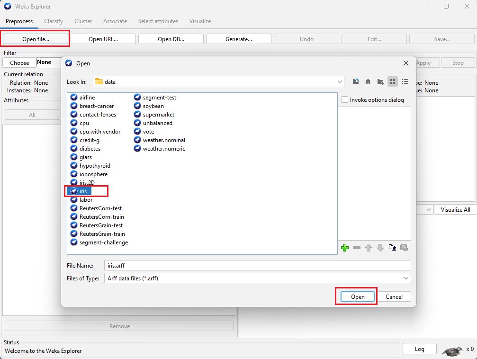Select the ReutersCorn-train file
Image resolution: width=477 pixels, height=359 pixels.
(98, 216)
